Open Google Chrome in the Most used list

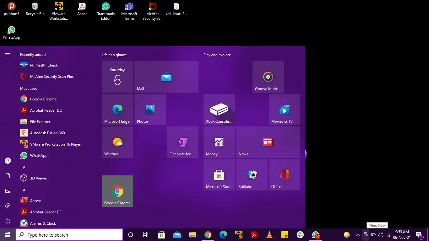click(x=57, y=99)
